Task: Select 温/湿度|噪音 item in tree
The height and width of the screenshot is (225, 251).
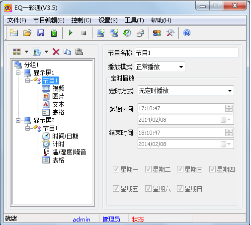Action: (x=69, y=152)
